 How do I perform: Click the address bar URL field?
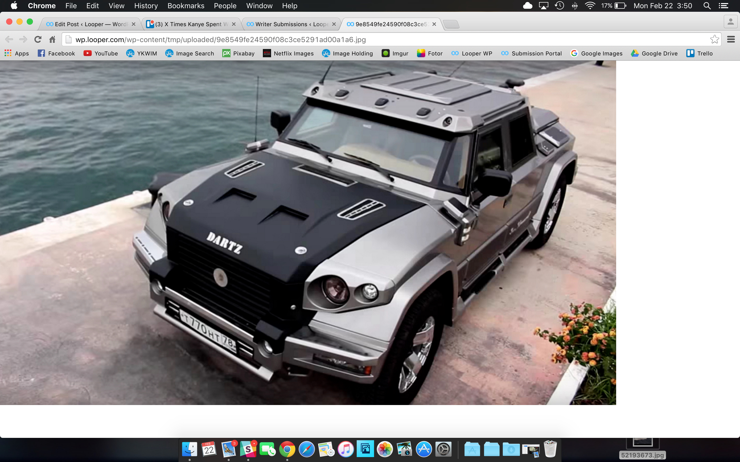click(367, 40)
